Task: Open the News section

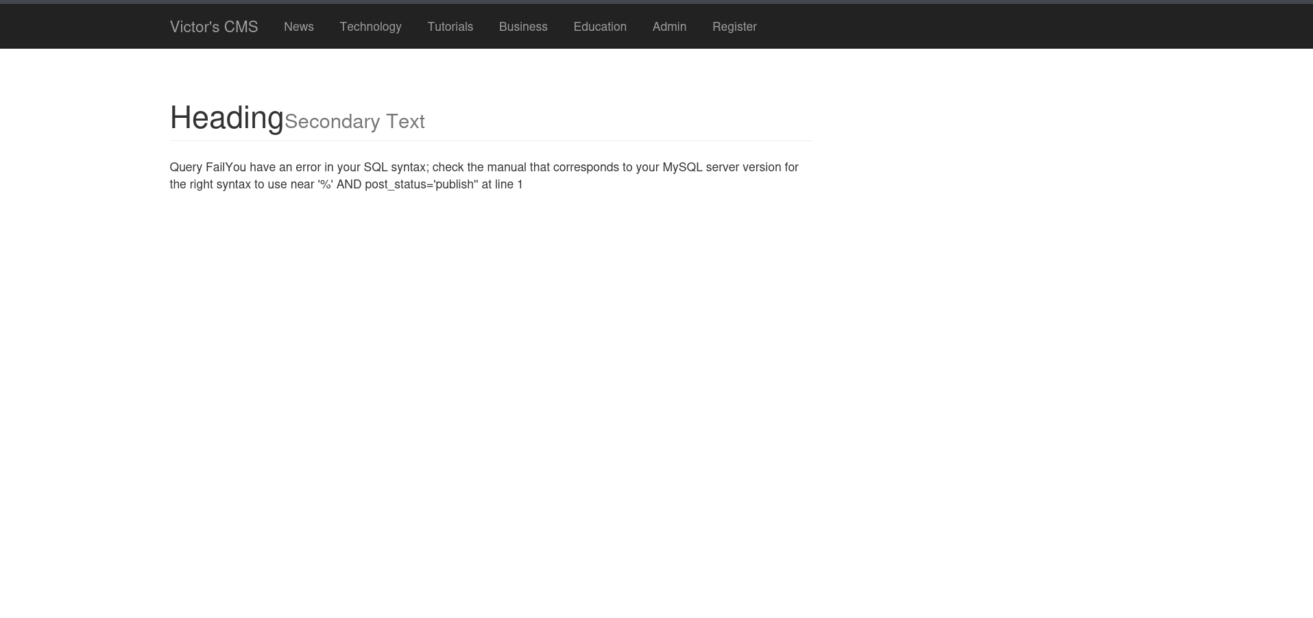Action: 298,27
